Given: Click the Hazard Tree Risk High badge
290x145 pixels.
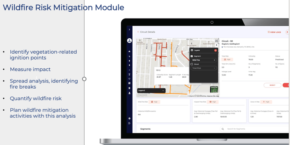Looking at the screenshot, I should click(213, 102).
